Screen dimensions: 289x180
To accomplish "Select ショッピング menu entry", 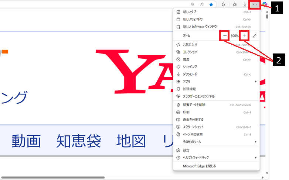I will coord(216,67).
